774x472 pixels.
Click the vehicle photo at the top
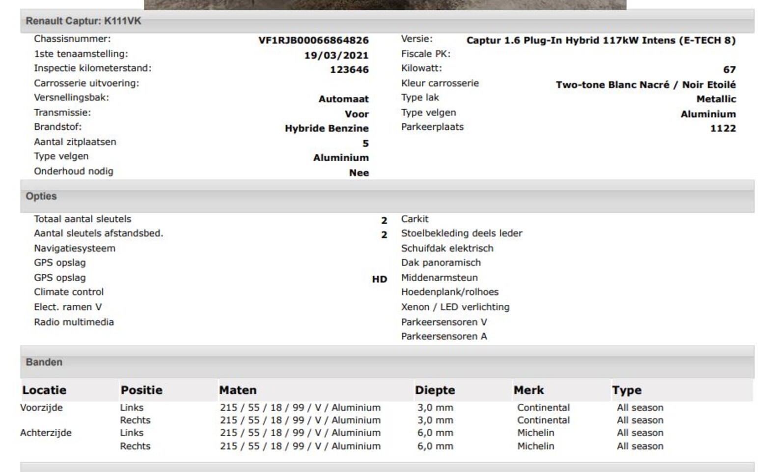[x=385, y=4]
